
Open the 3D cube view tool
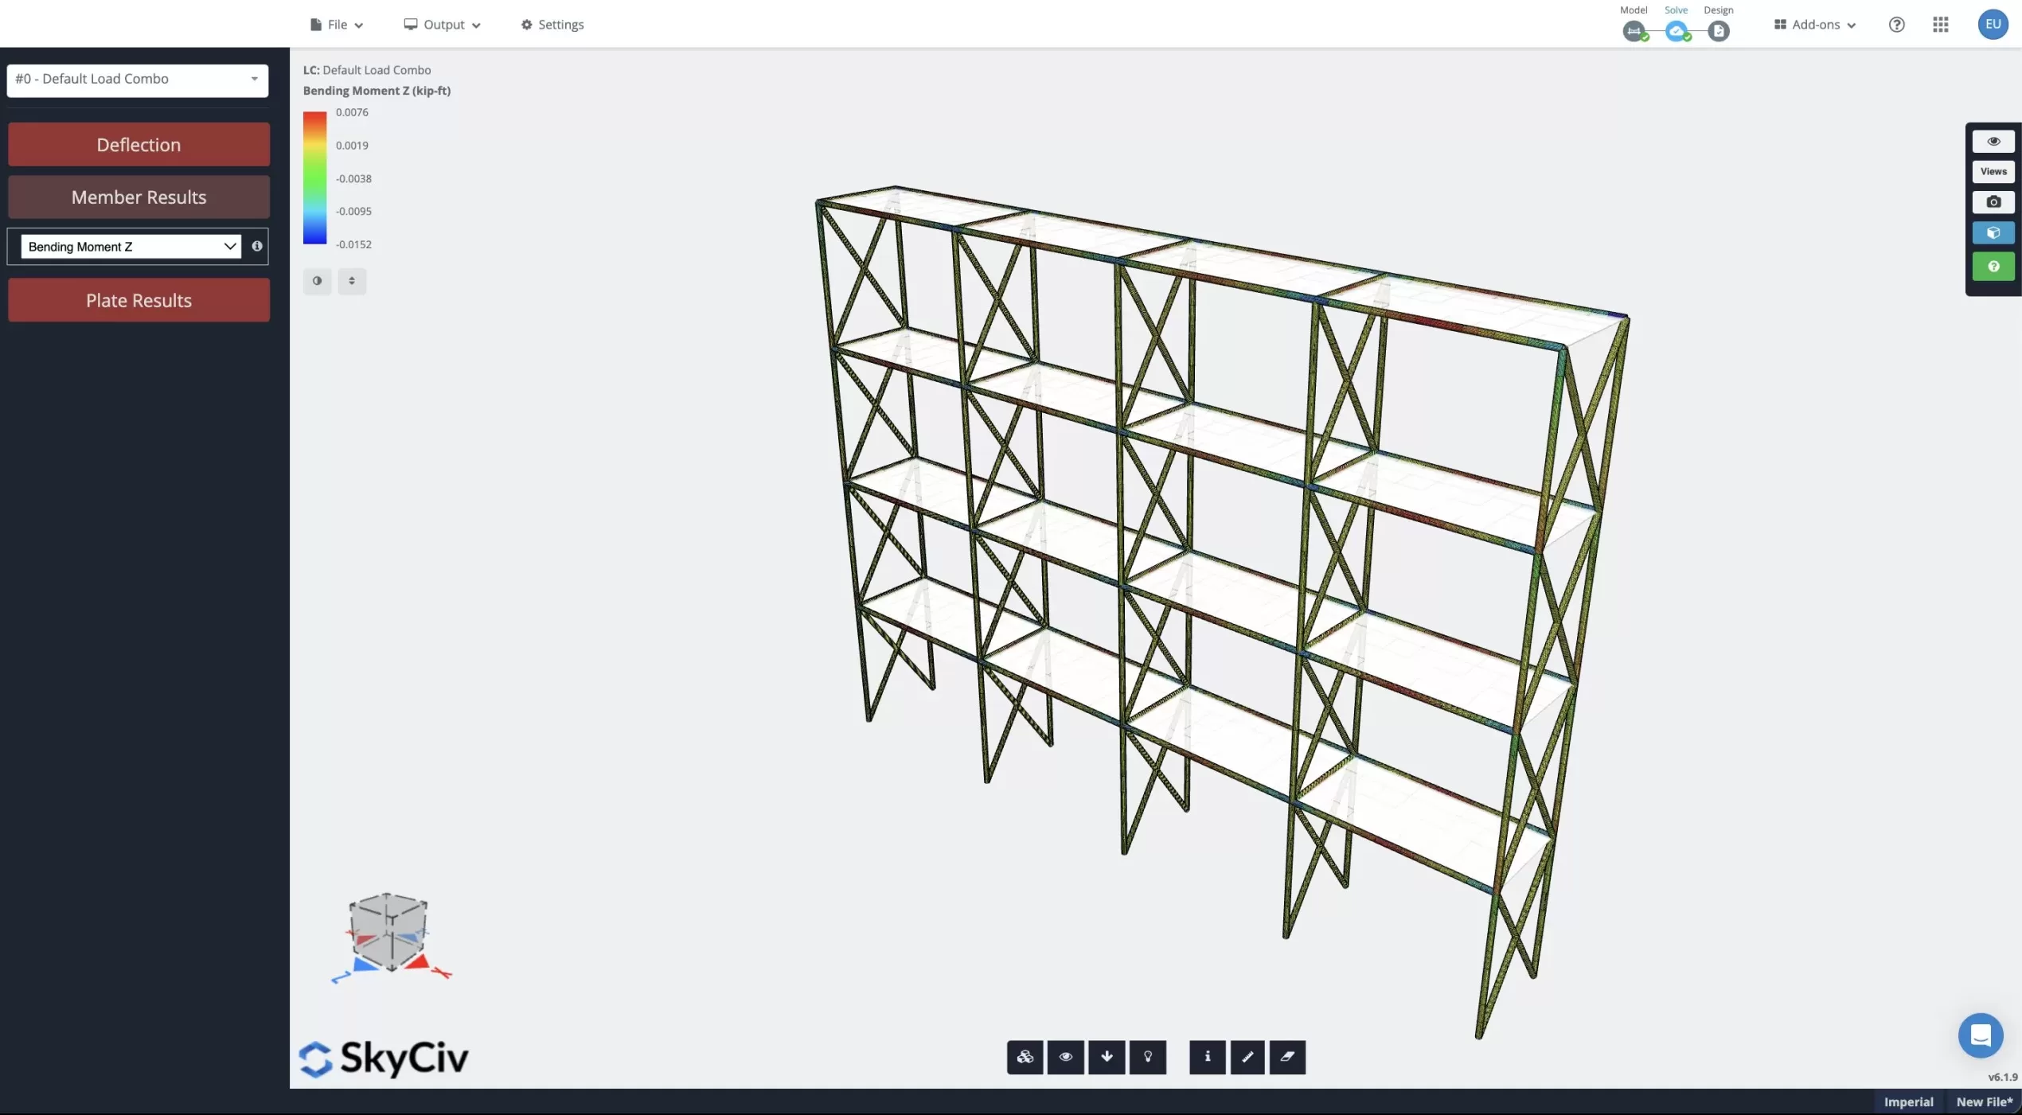pyautogui.click(x=1993, y=232)
